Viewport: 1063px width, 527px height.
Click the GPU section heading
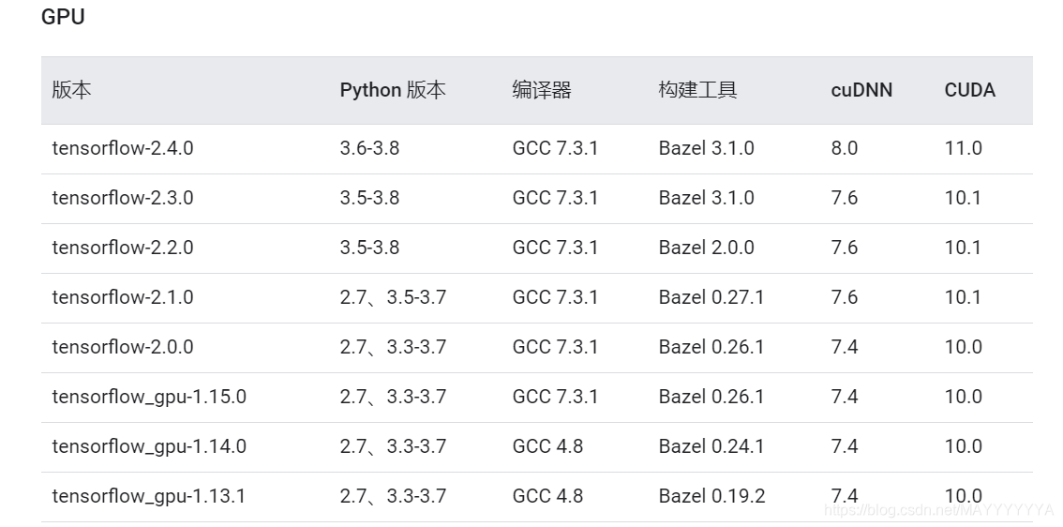click(63, 16)
